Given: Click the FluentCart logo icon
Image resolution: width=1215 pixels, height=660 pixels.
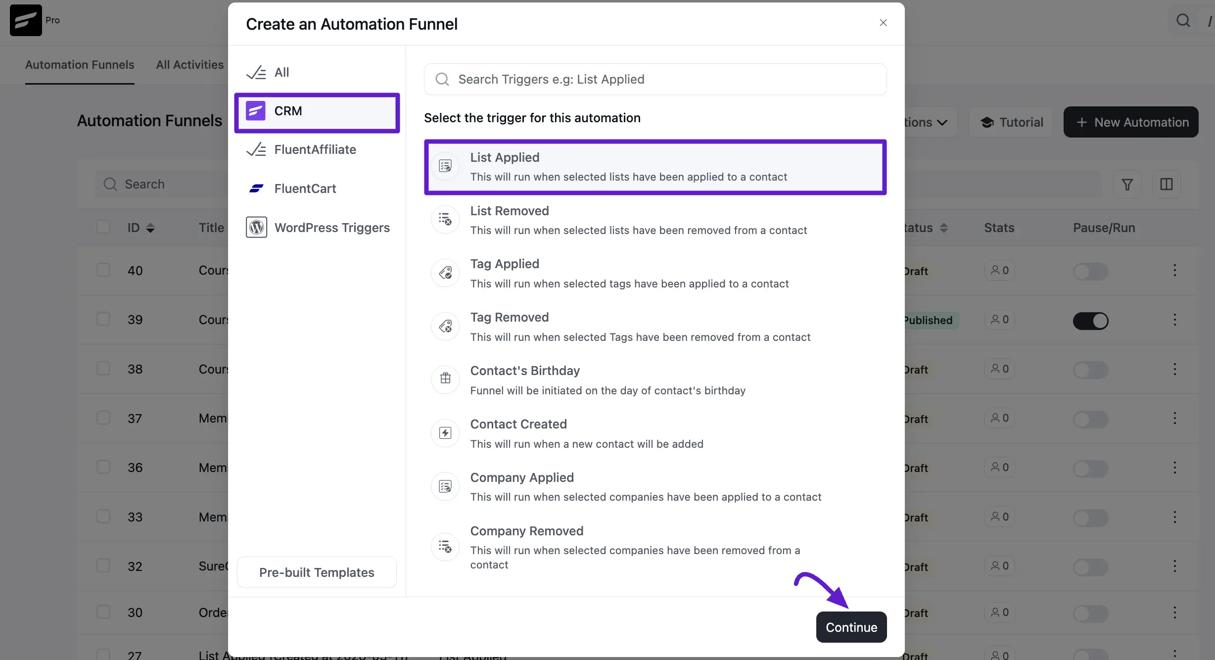Looking at the screenshot, I should click(x=256, y=189).
